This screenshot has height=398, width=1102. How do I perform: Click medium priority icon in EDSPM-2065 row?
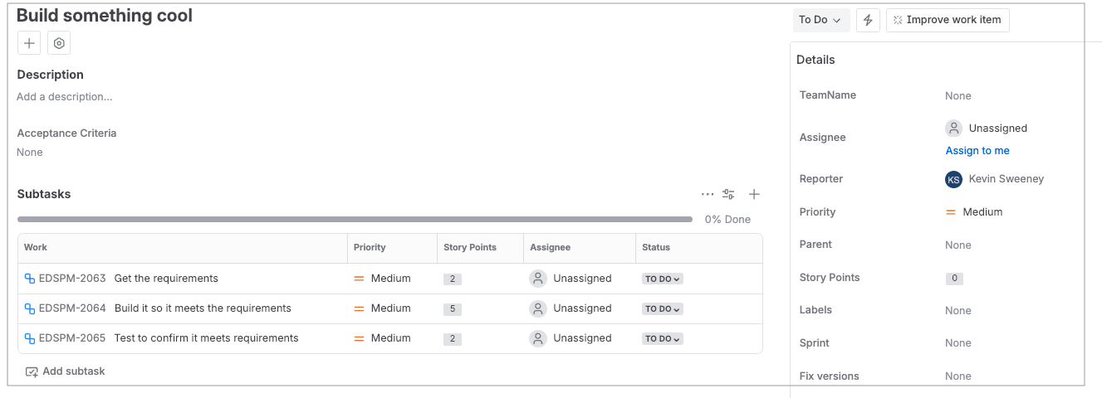(x=360, y=338)
